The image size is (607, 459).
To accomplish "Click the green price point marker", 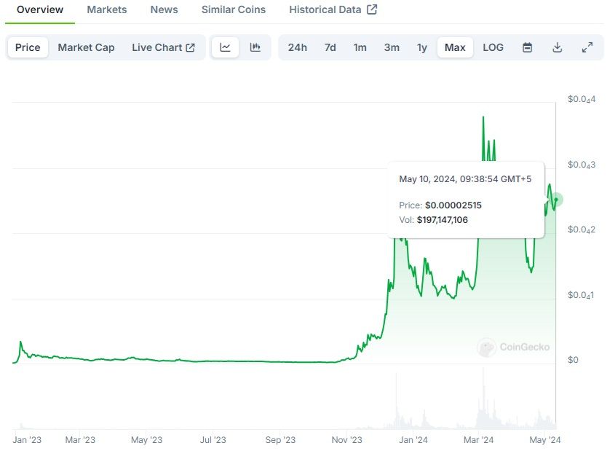I will [x=557, y=200].
